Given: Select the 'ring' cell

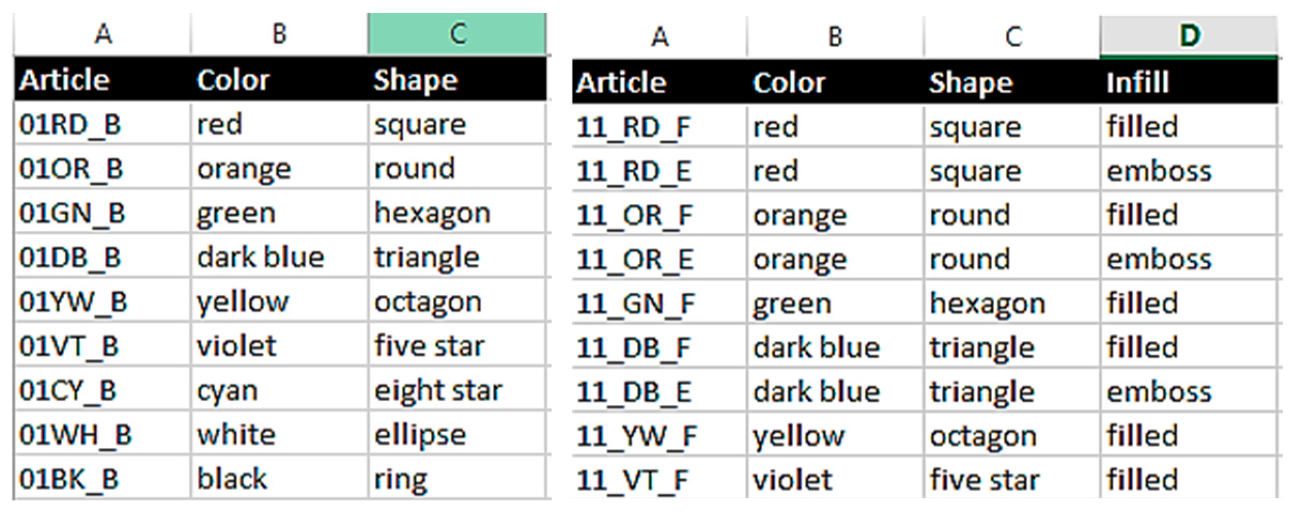Looking at the screenshot, I should coord(457,478).
